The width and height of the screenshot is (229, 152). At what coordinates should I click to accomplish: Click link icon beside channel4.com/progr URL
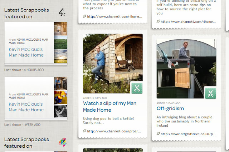84,131
